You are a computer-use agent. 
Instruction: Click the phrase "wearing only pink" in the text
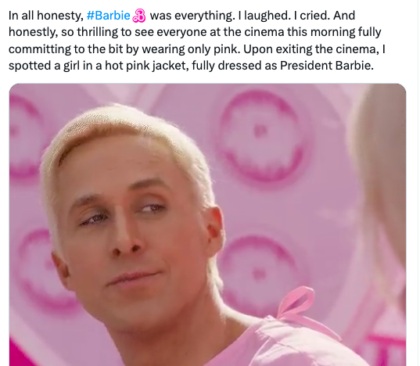pos(189,48)
